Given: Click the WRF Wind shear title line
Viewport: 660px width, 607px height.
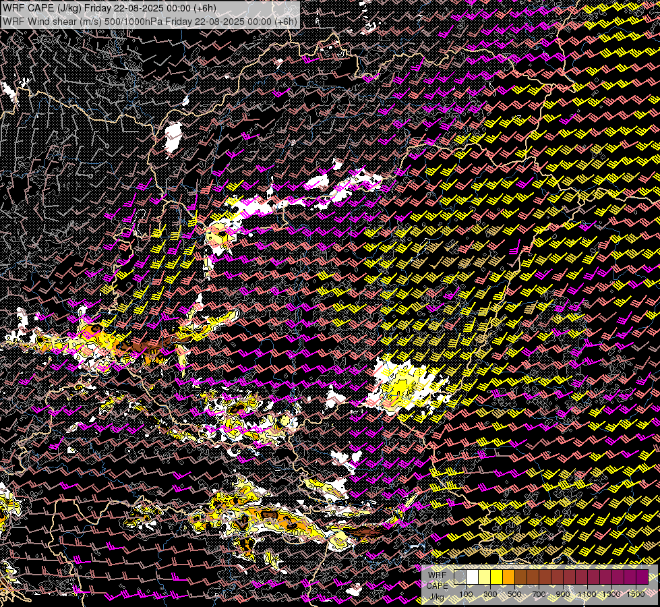Looking at the screenshot, I should click(x=150, y=21).
